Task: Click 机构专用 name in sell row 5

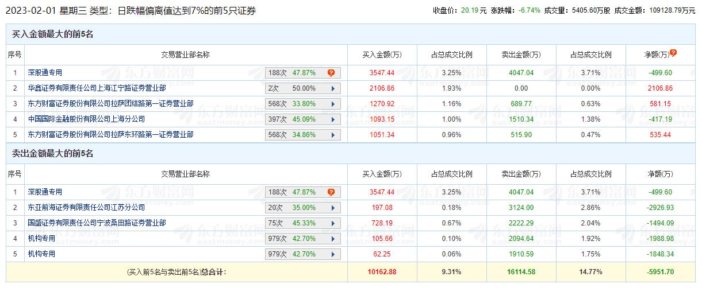Action: 41,254
